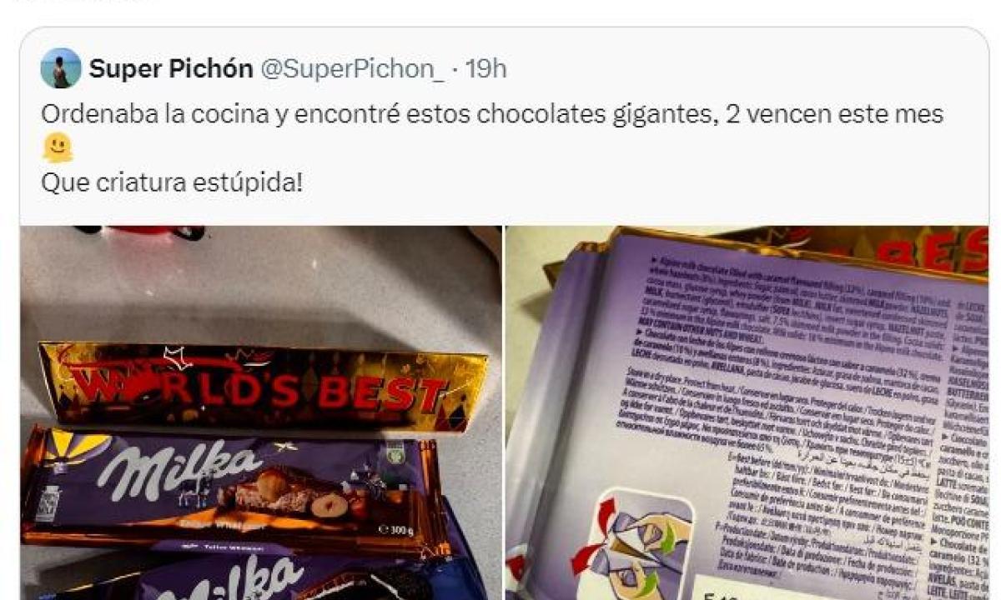Viewport: 1001px width, 600px height.
Task: Click the Super Pichón display name
Action: (x=171, y=69)
